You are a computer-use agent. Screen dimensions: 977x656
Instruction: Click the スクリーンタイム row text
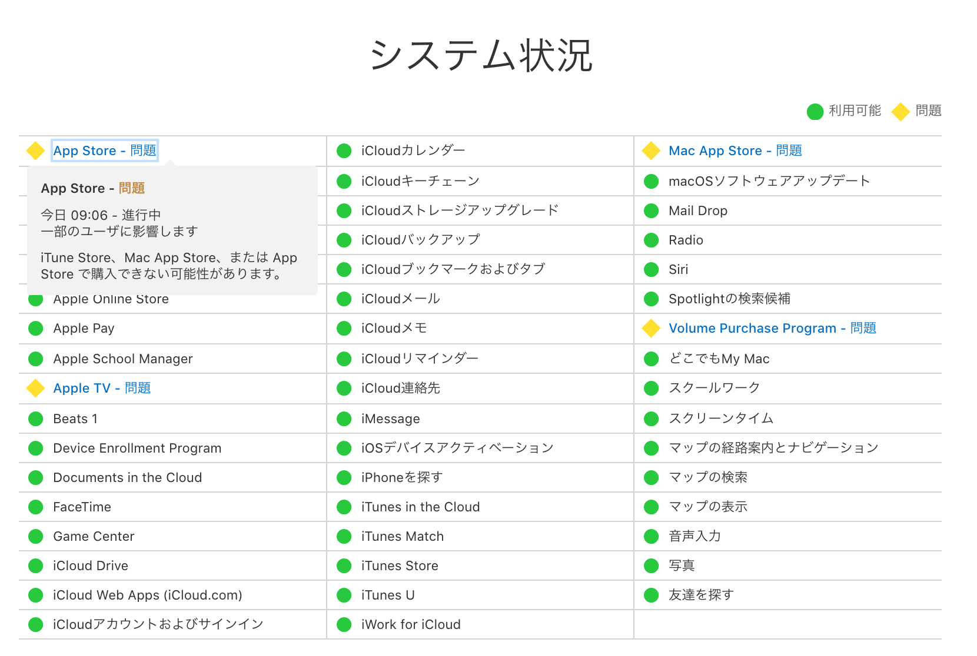pos(721,419)
